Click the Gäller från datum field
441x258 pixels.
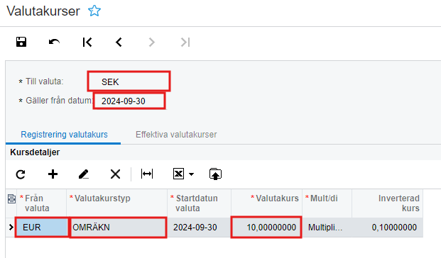click(129, 101)
